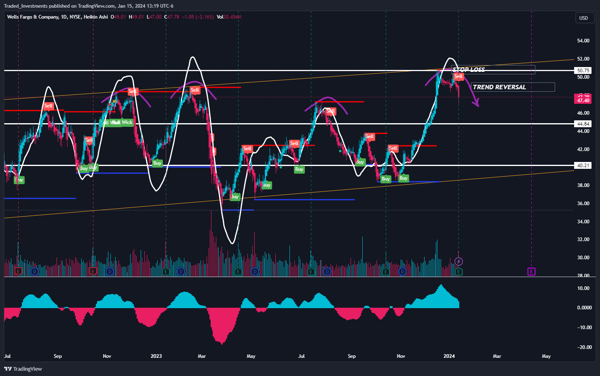Click the 50.75 price level label

click(583, 70)
